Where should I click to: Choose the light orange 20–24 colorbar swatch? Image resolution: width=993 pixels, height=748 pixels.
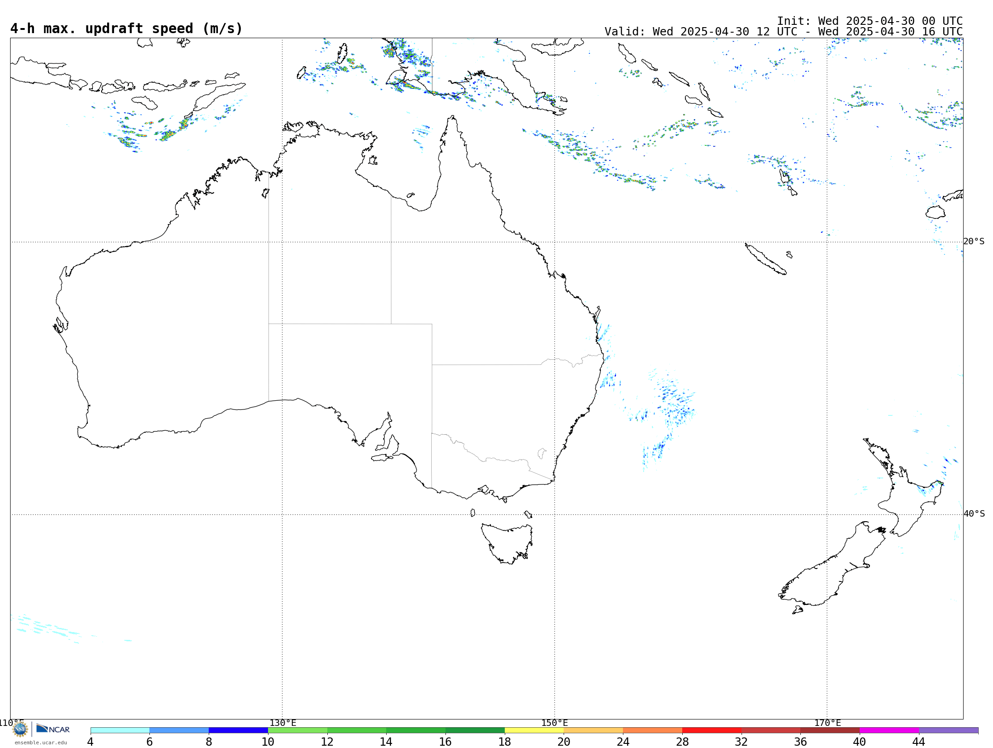pyautogui.click(x=594, y=731)
